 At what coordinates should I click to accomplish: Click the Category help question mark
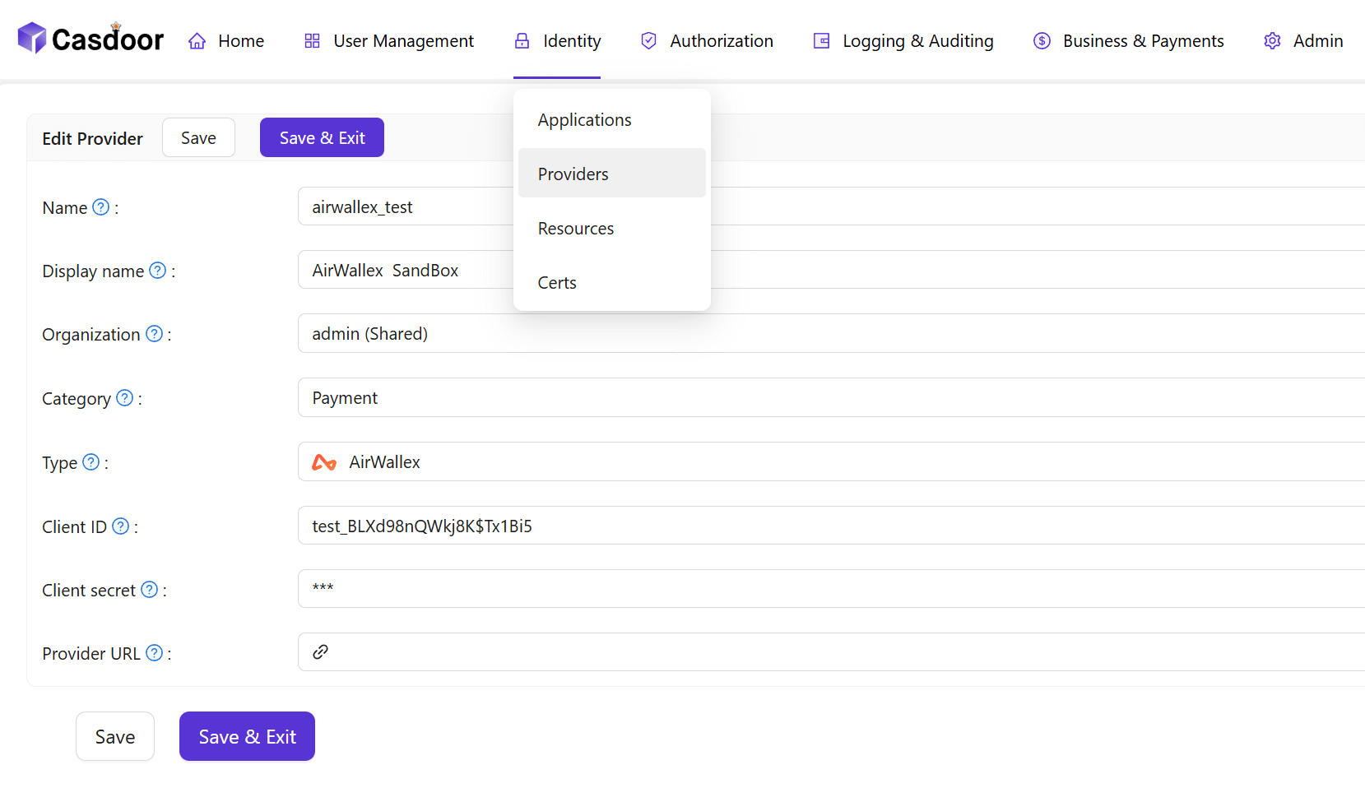pyautogui.click(x=124, y=398)
